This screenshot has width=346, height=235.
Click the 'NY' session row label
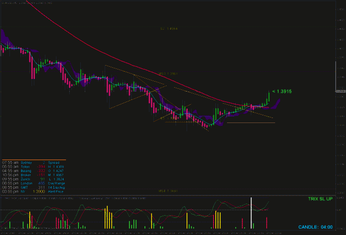coord(23,191)
